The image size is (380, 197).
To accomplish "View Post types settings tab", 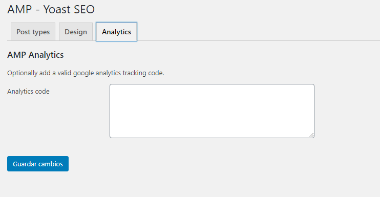I will tap(33, 32).
